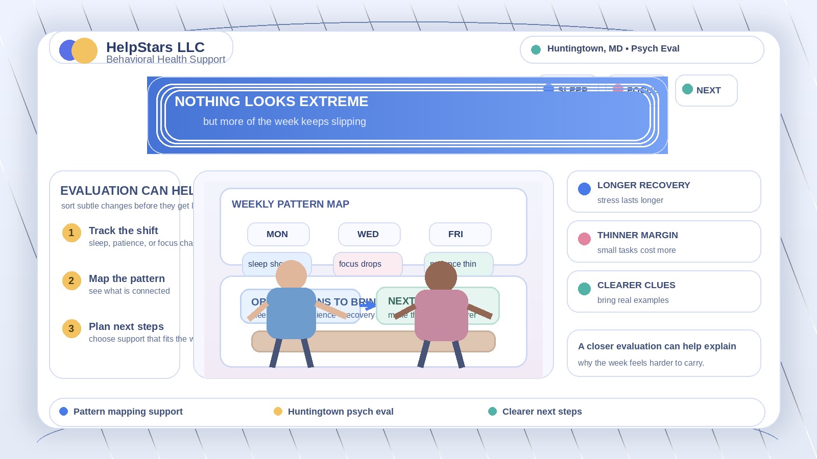
Task: Click the "Huntingtown psych eval" footer text
Action: (x=341, y=412)
